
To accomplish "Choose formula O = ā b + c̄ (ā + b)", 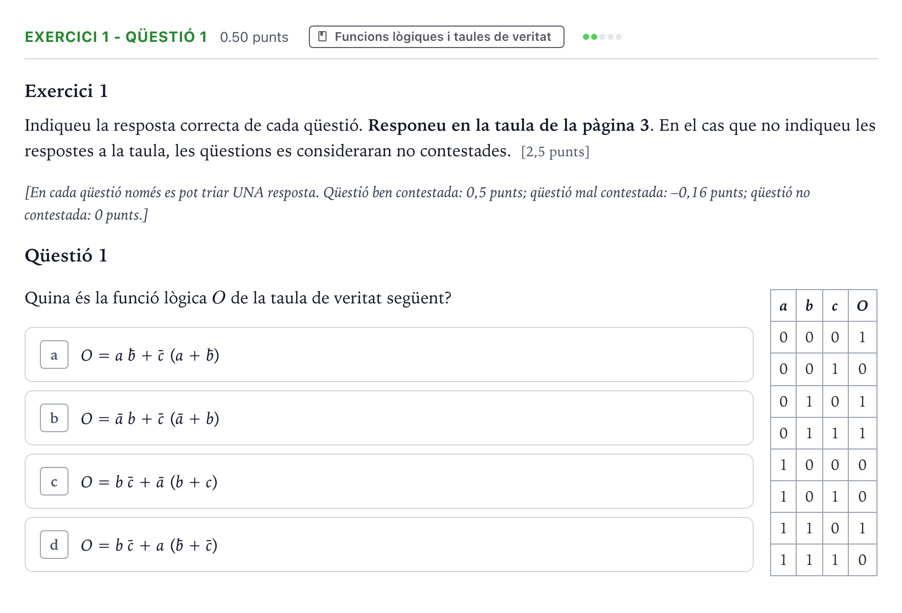I will coord(150,418).
